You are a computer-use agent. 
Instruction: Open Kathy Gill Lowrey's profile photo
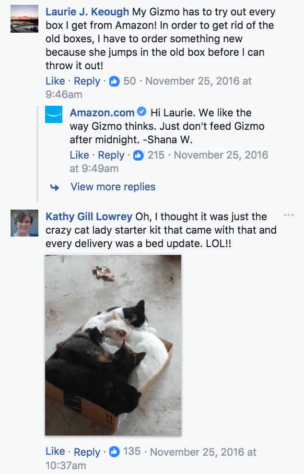pos(24,223)
